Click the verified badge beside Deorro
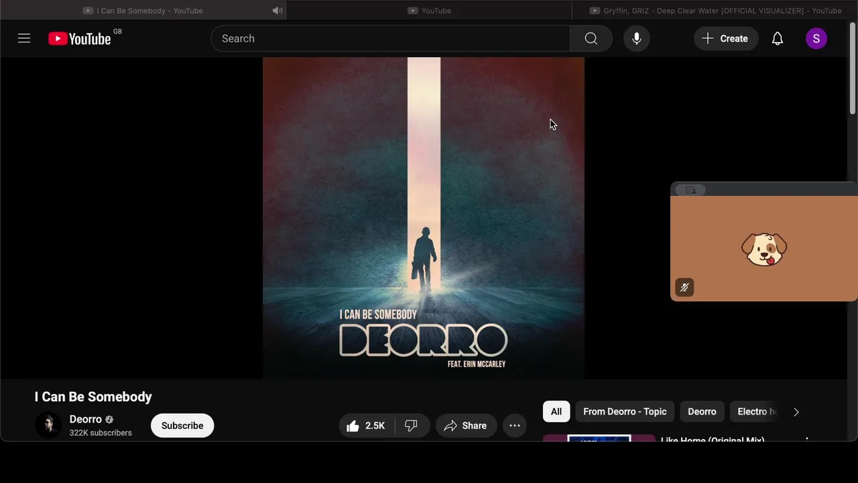The image size is (858, 483). [x=109, y=419]
